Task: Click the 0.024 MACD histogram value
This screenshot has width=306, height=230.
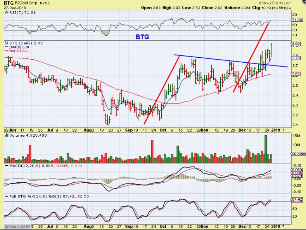Action: [x=76, y=166]
